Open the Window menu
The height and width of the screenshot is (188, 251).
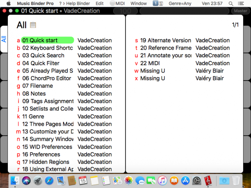pos(139,4)
